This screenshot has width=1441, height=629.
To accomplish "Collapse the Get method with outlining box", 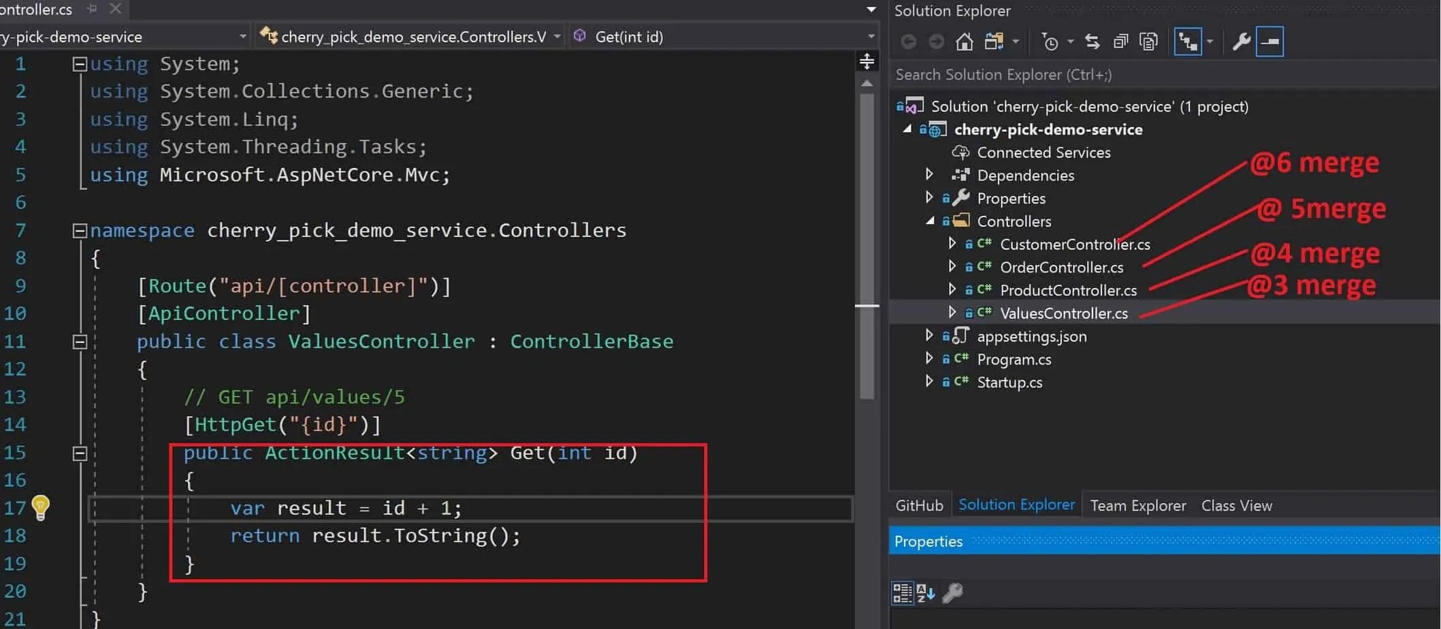I will [80, 453].
